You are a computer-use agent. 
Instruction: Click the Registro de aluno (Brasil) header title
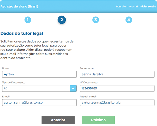pos(19,6)
